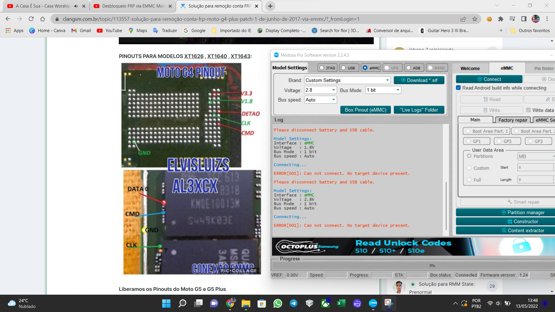Switch to the eMMC tab in Medusa
The image size is (555, 312).
tap(507, 68)
